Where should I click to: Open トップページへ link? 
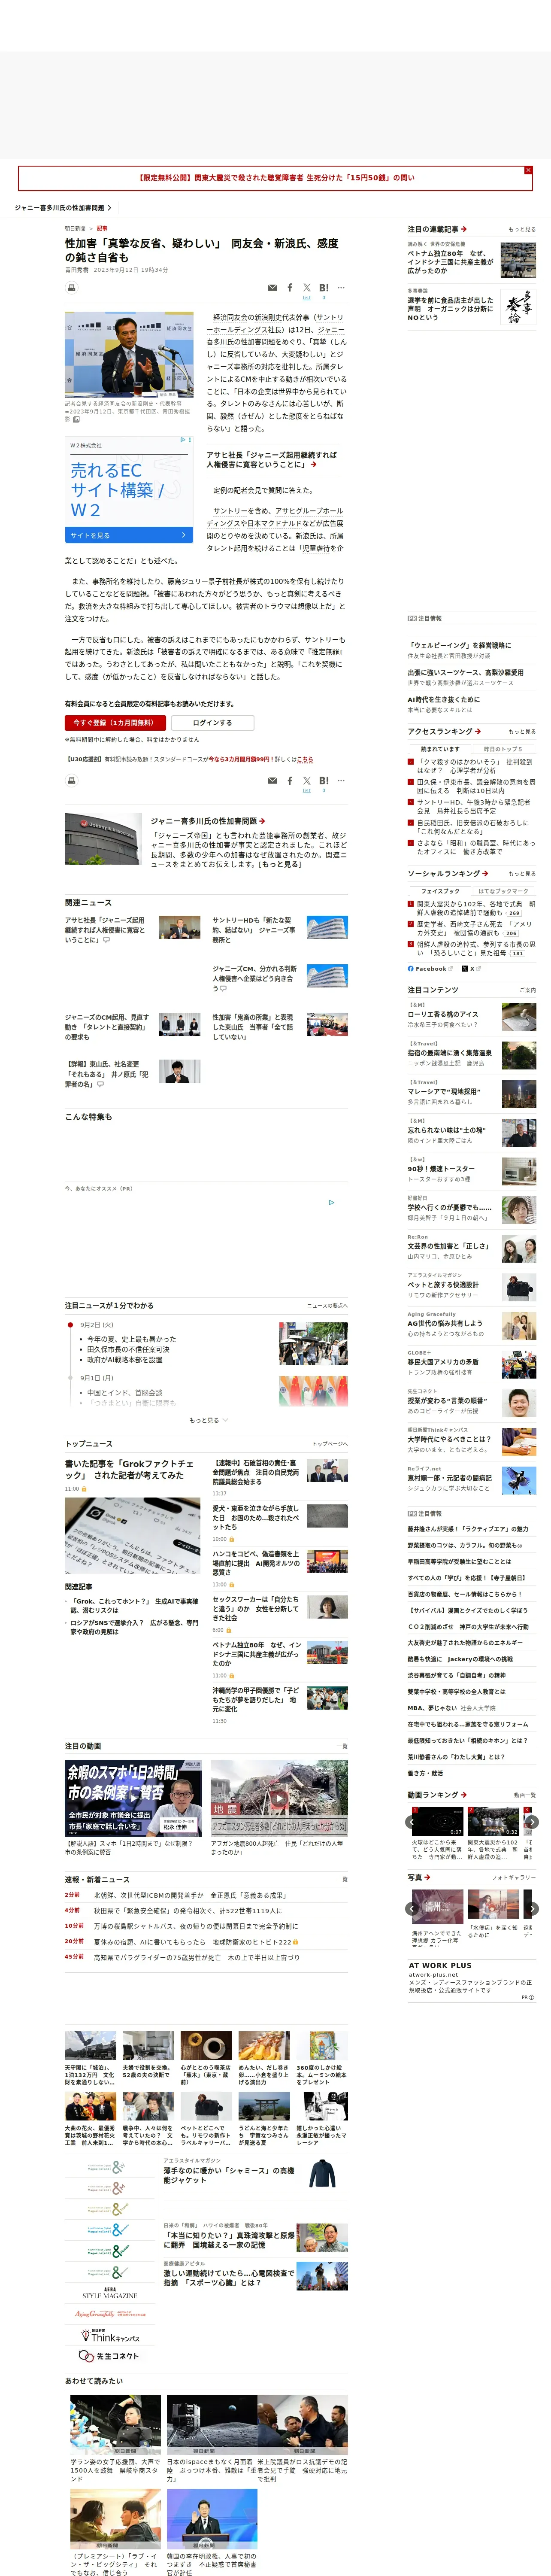(330, 1444)
